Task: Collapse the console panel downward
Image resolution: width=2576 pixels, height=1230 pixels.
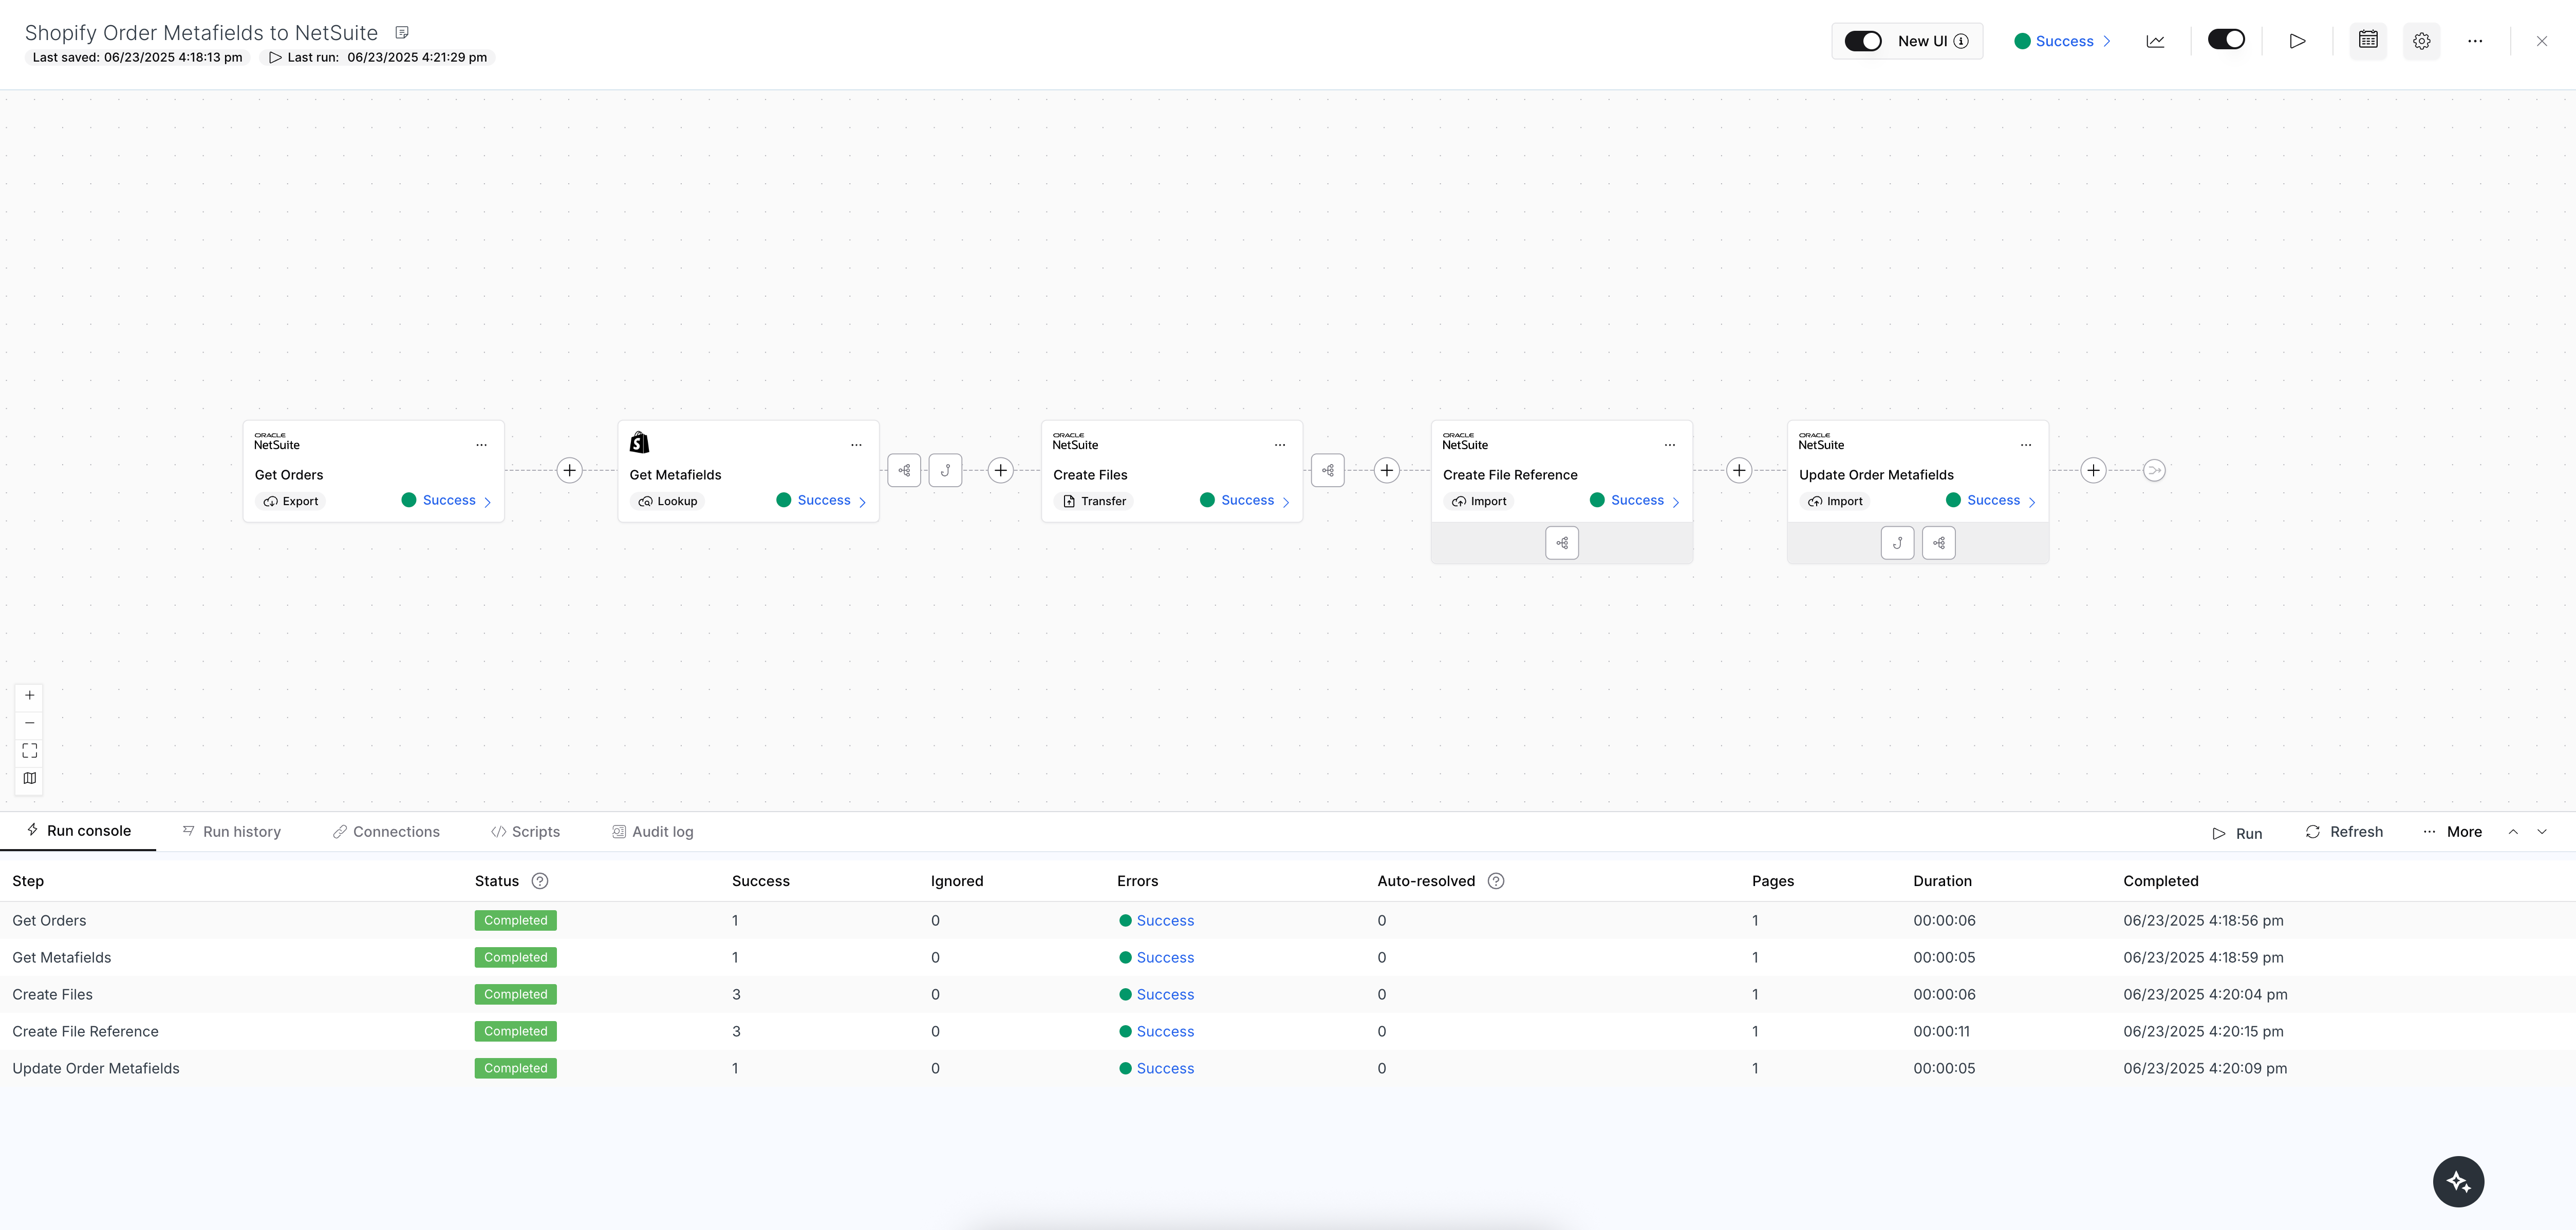Action: [2542, 832]
